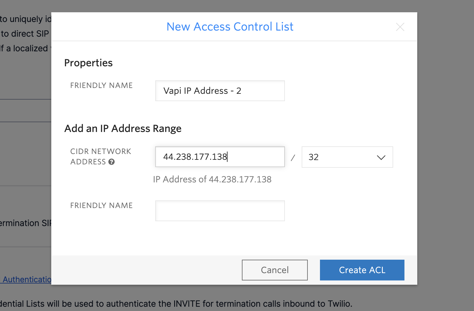Click the Add an IP Address Range heading
Image resolution: width=474 pixels, height=311 pixels.
[123, 128]
